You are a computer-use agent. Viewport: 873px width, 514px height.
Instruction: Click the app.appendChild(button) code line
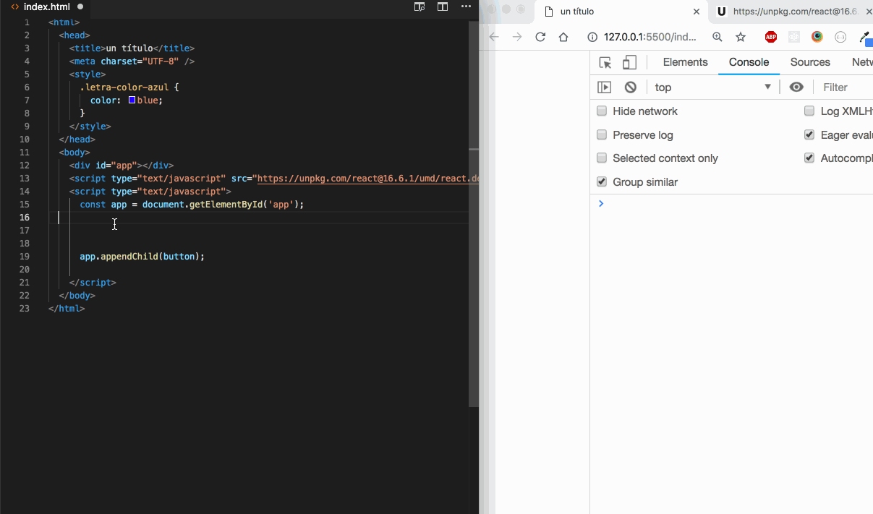pyautogui.click(x=142, y=257)
